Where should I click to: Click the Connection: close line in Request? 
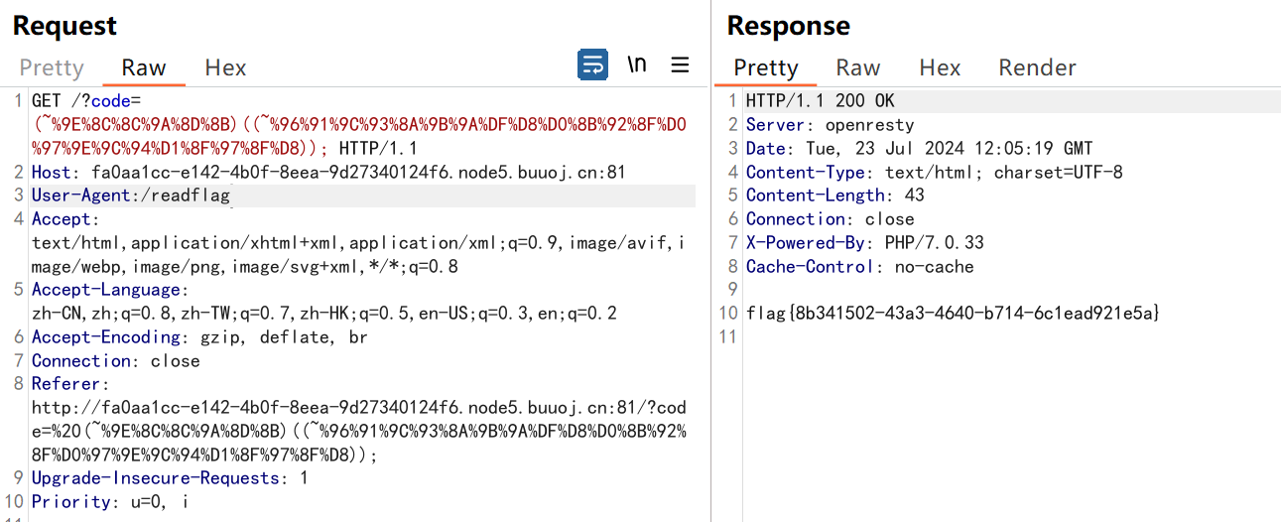tap(116, 361)
